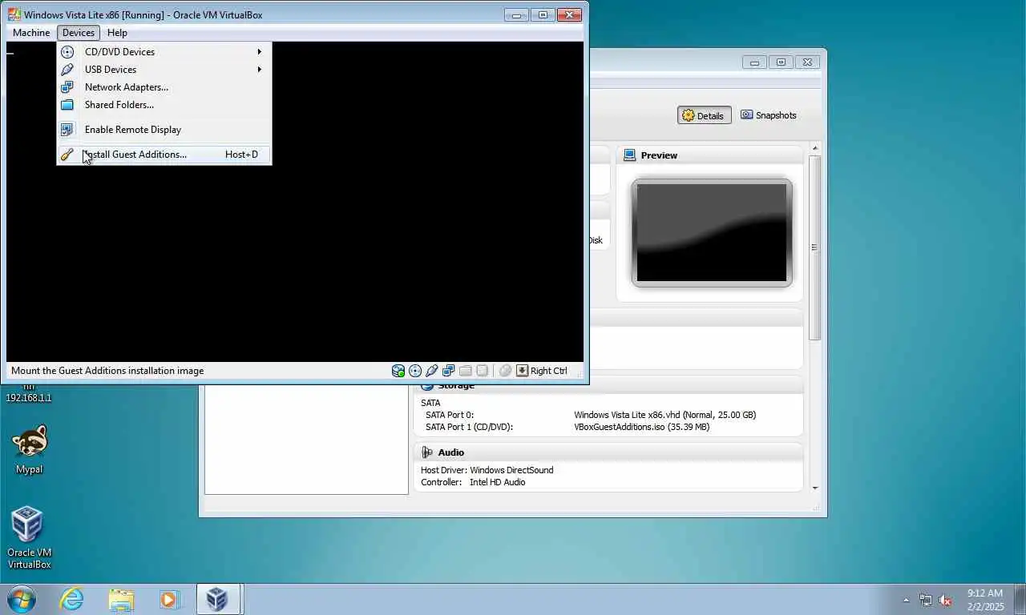Screen dimensions: 1026x615
Task: Click the shared folders indicator in VM status bar
Action: (x=465, y=371)
